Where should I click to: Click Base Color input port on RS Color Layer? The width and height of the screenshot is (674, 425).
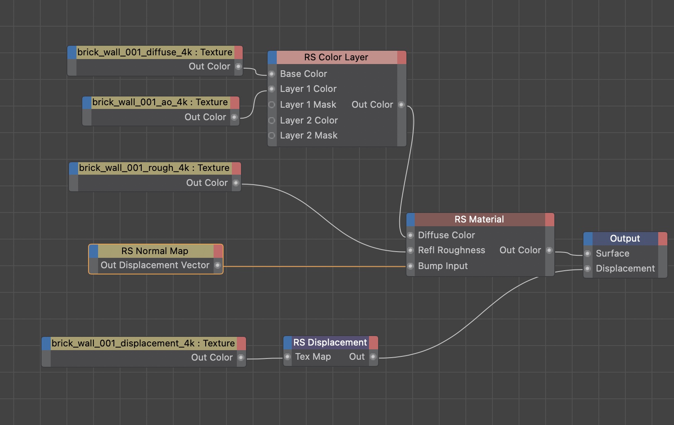[272, 74]
